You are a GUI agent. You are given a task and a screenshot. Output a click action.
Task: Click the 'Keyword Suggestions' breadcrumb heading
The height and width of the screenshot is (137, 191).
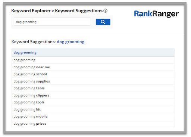point(79,11)
